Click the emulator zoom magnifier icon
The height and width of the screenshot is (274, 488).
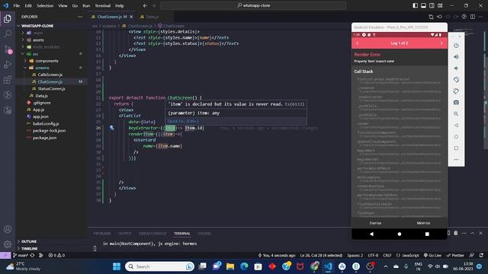456,114
